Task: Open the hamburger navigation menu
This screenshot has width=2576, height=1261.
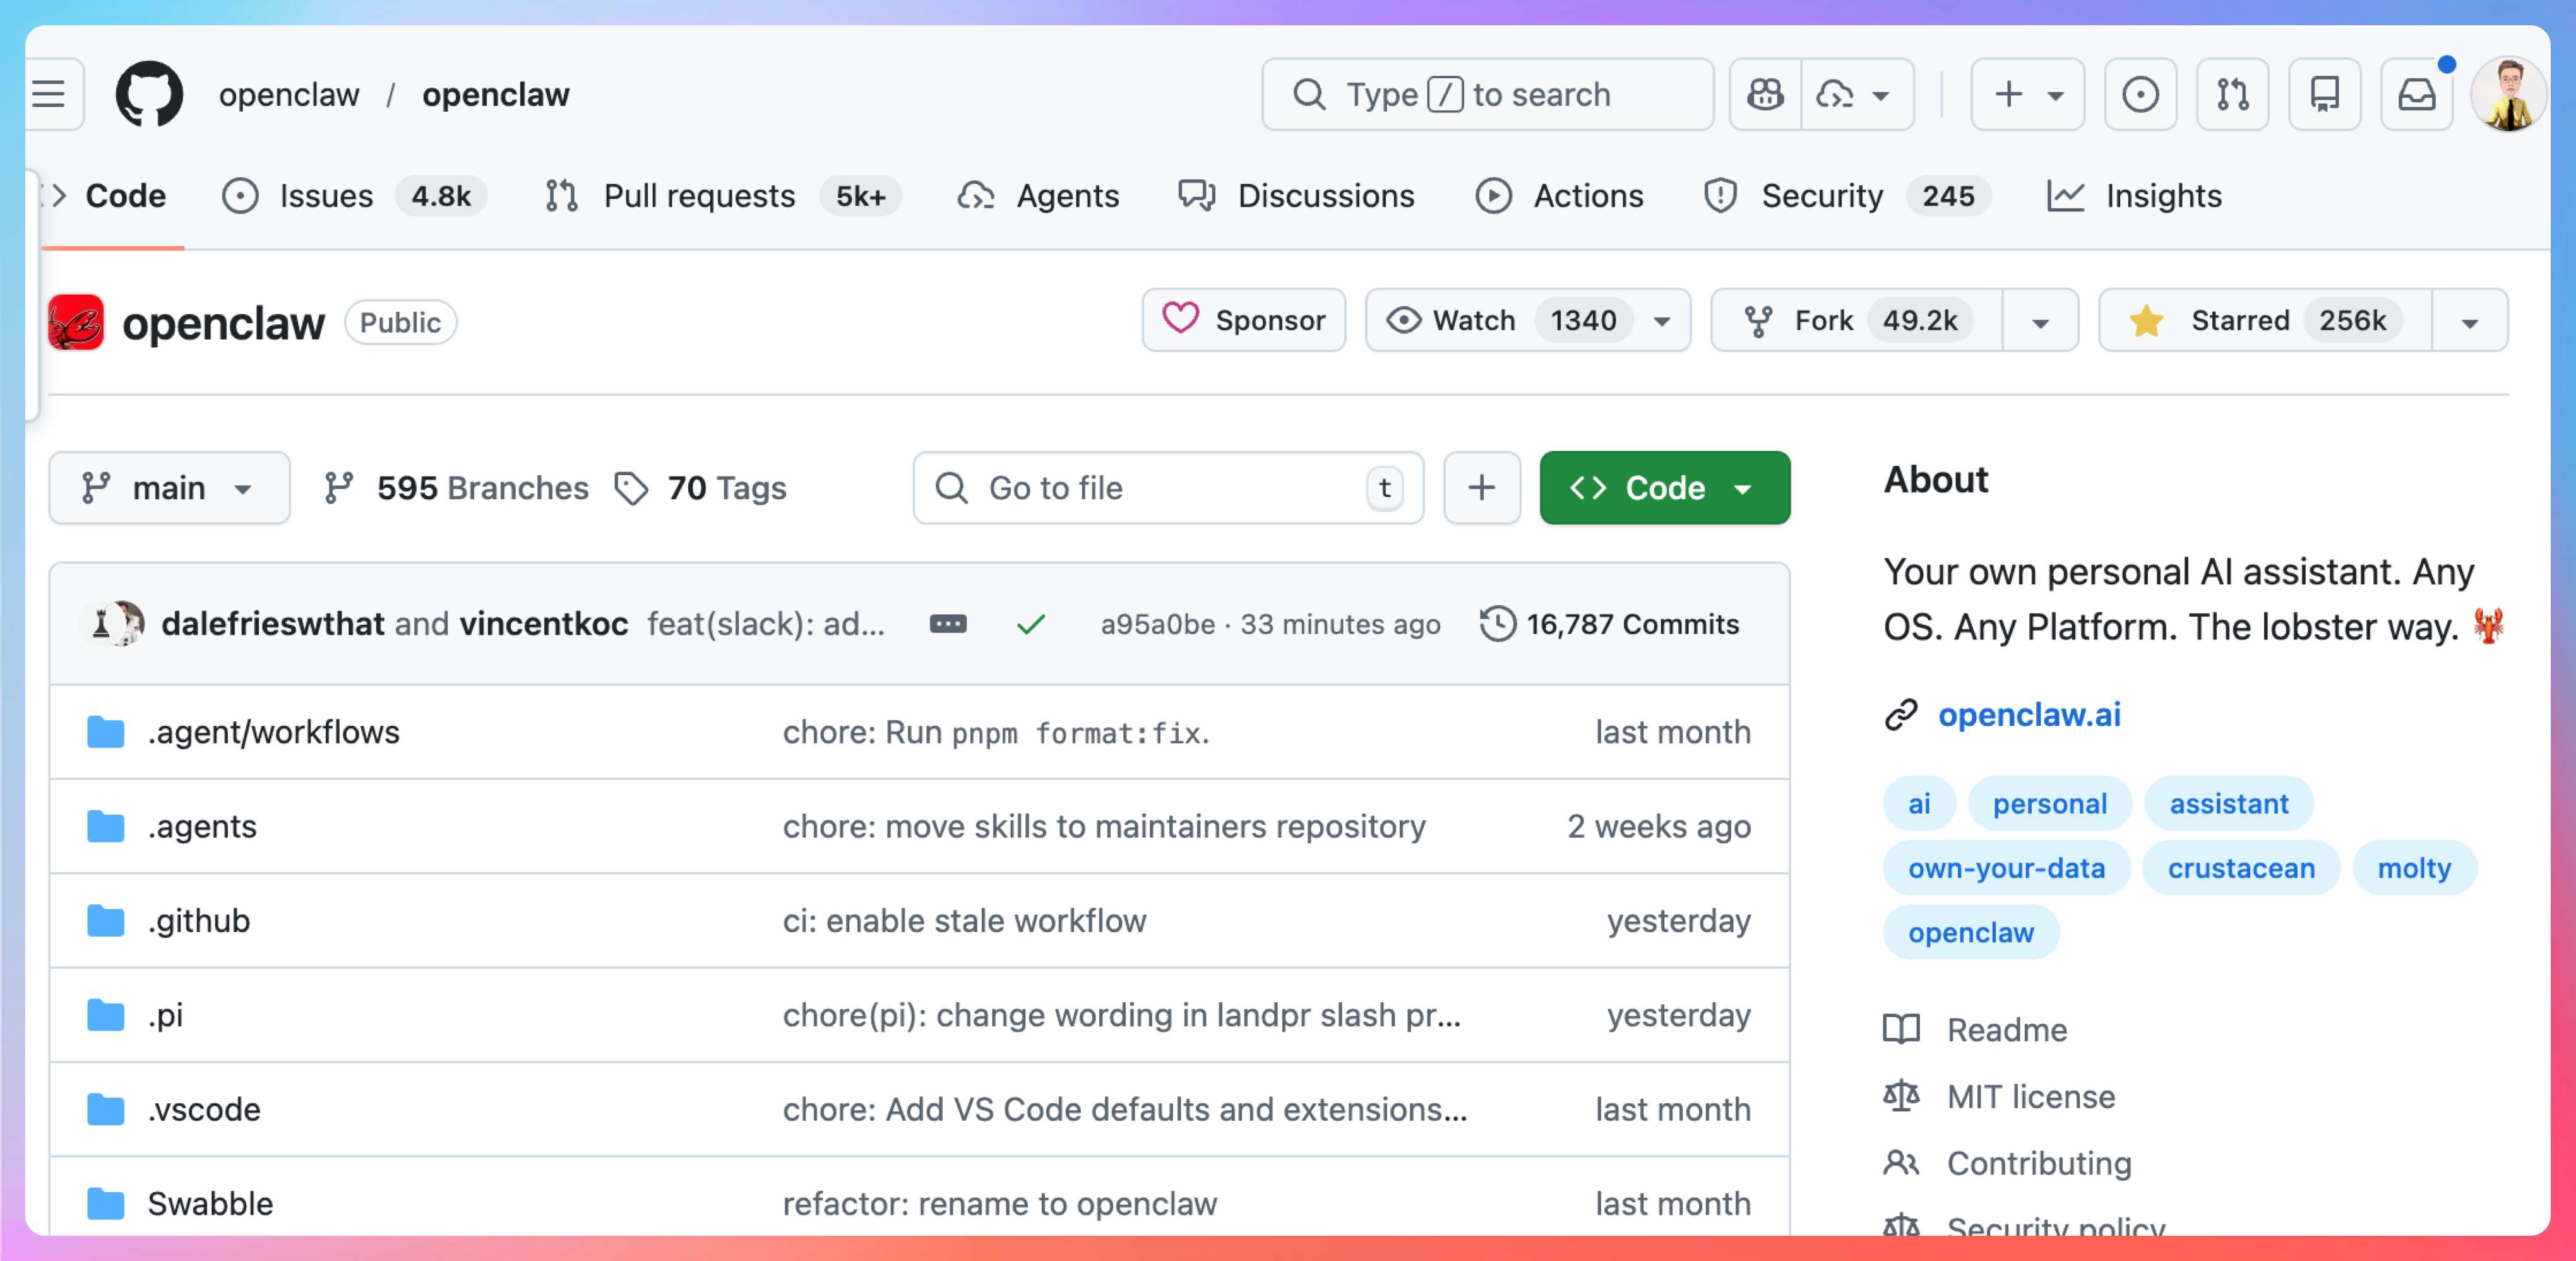Action: click(x=48, y=95)
